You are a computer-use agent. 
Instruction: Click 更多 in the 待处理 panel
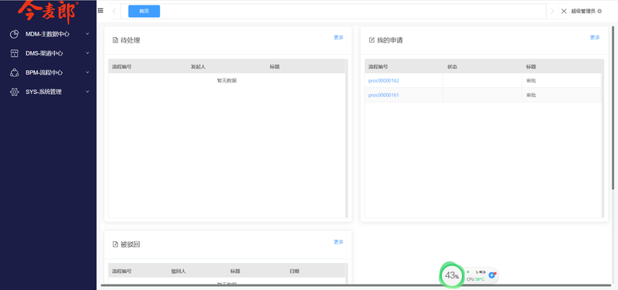338,38
